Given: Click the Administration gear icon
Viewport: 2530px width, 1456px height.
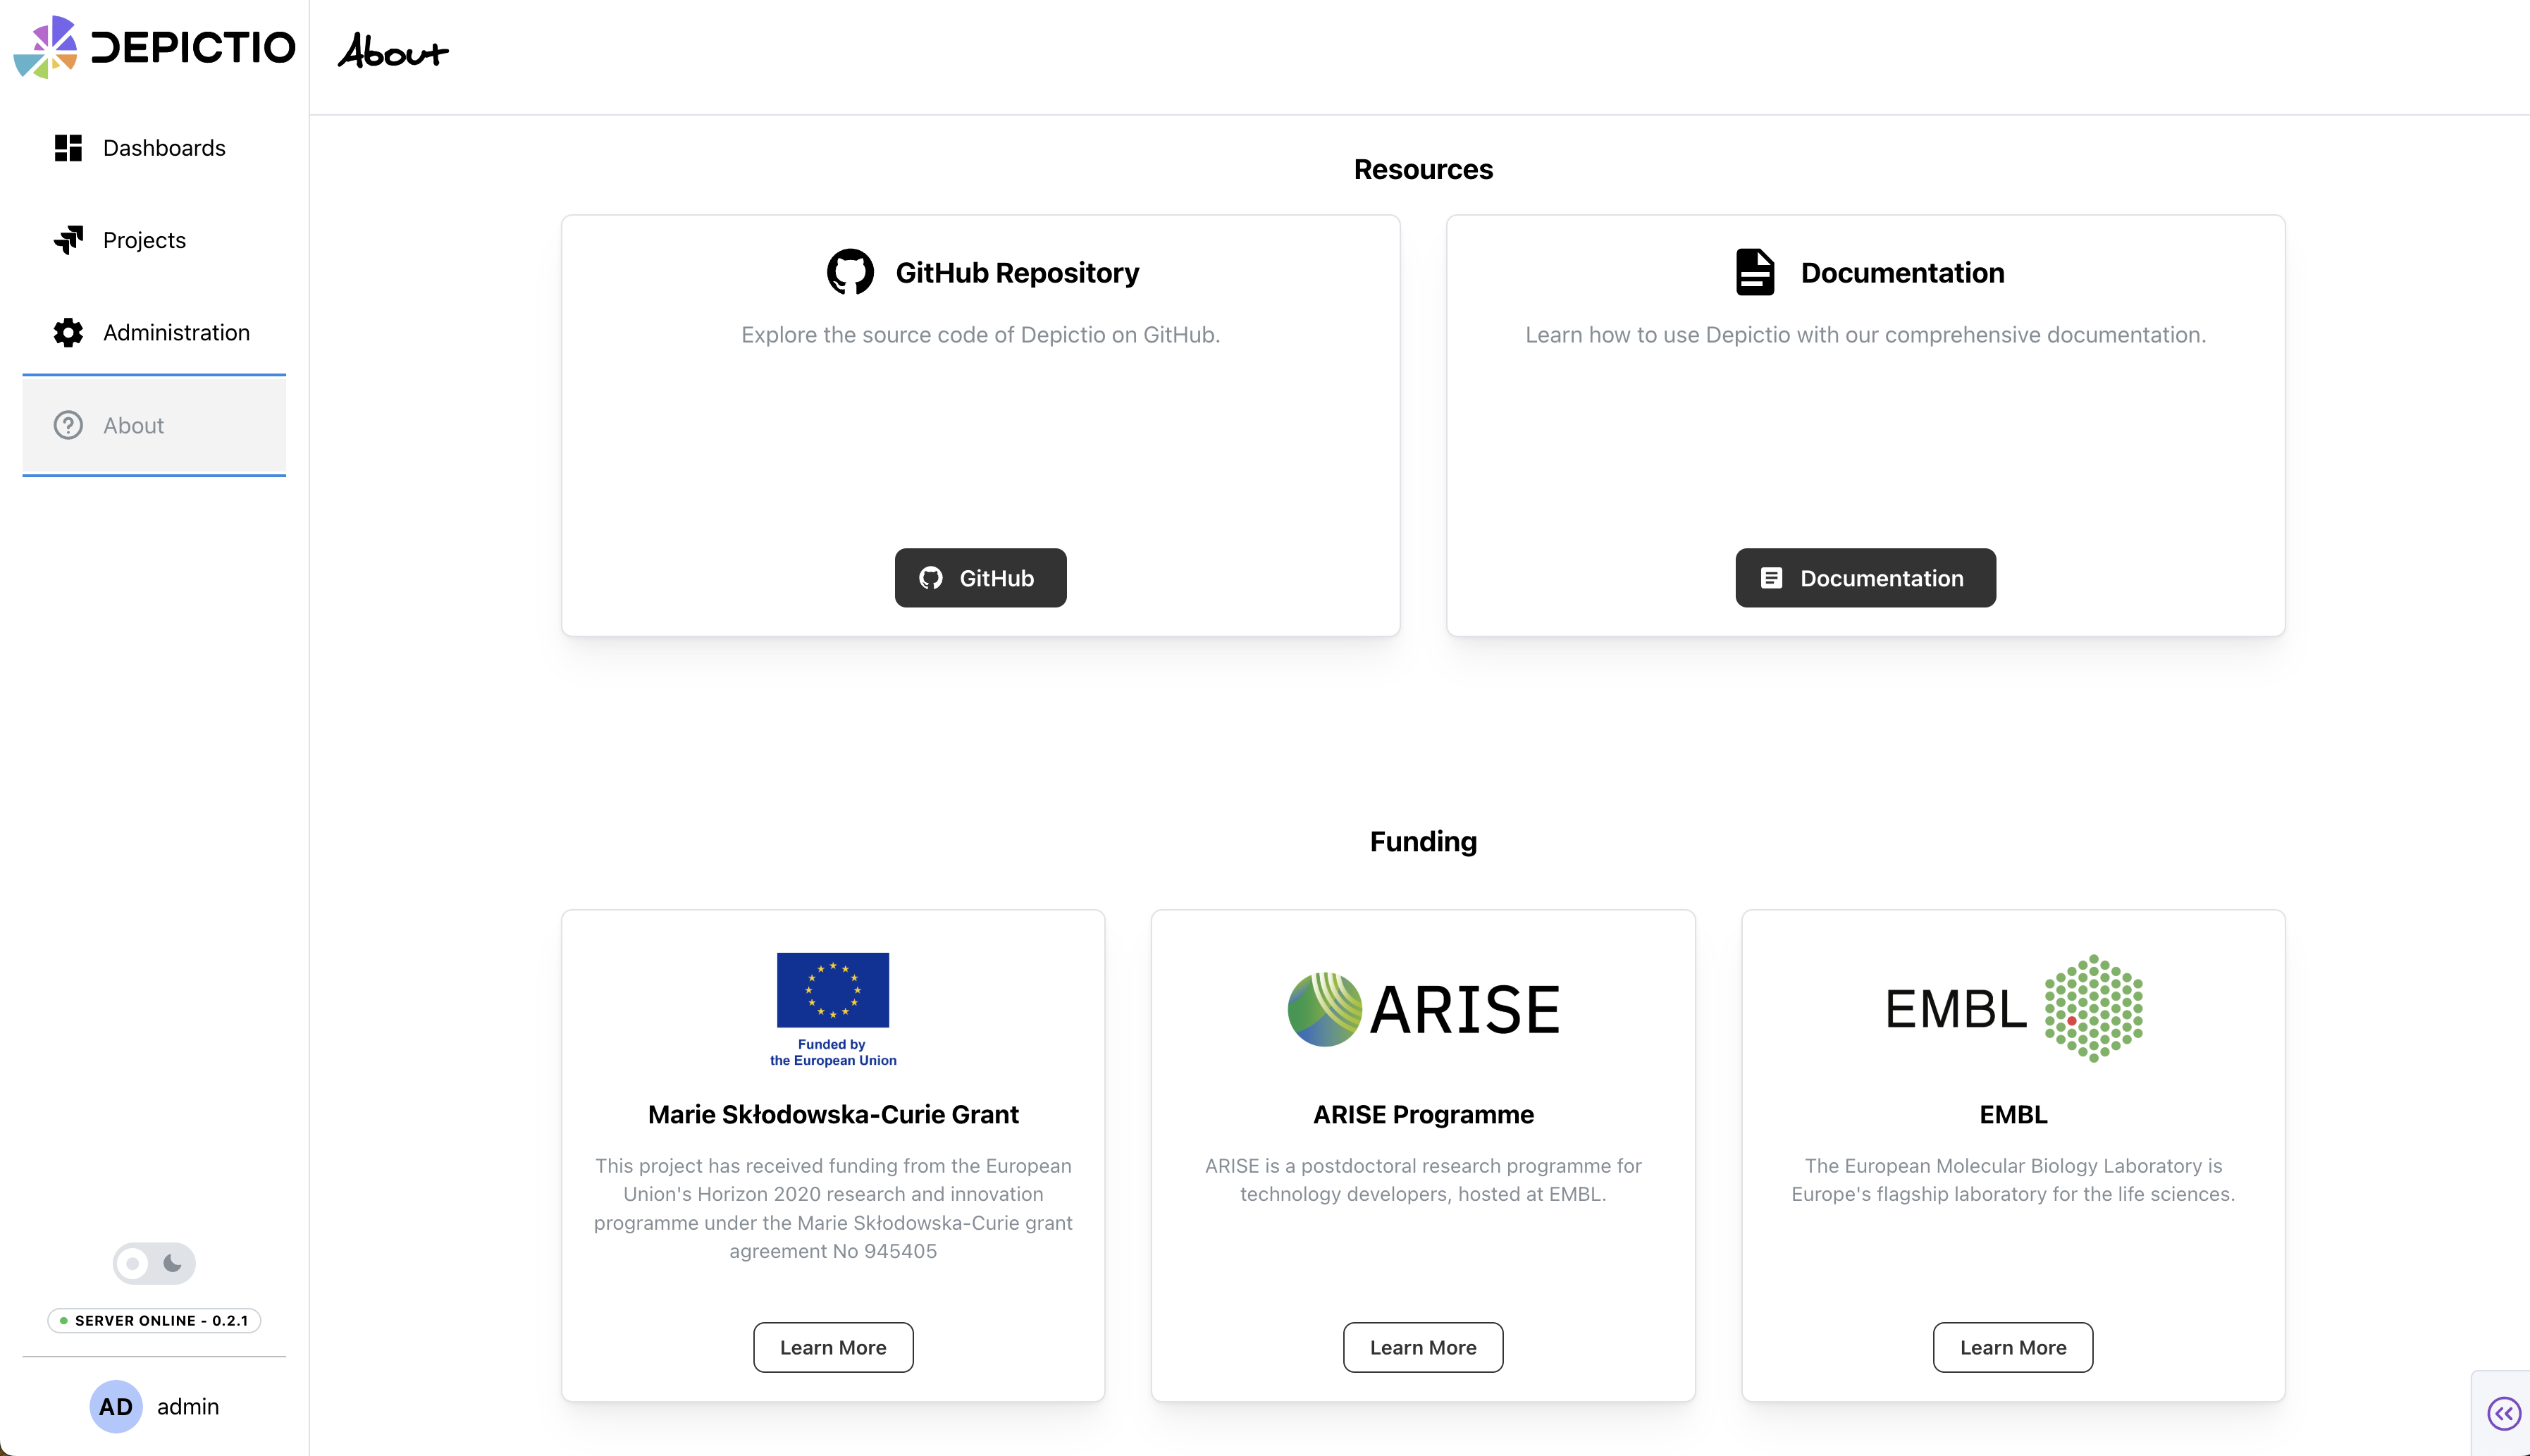Looking at the screenshot, I should coord(68,333).
